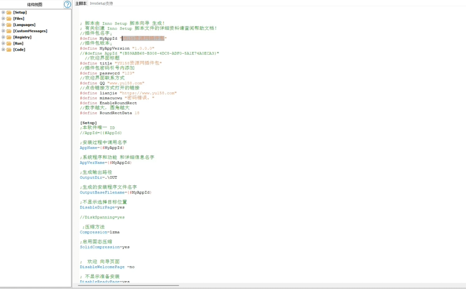Expand the [Registry] tree node
The image size is (466, 289).
pyautogui.click(x=3, y=37)
